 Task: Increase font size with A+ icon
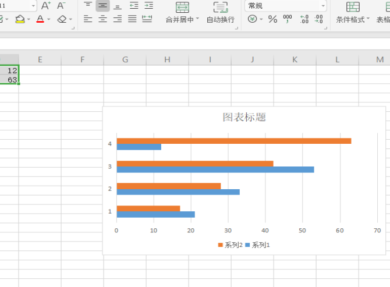(46, 5)
